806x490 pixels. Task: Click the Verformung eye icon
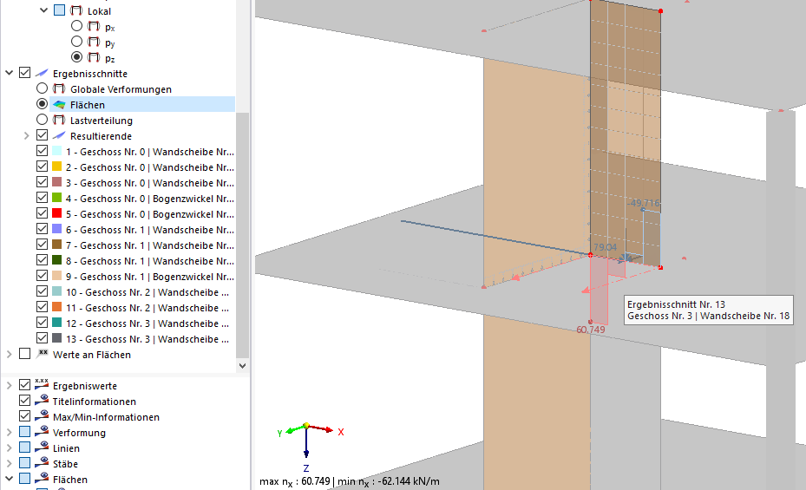coord(42,431)
